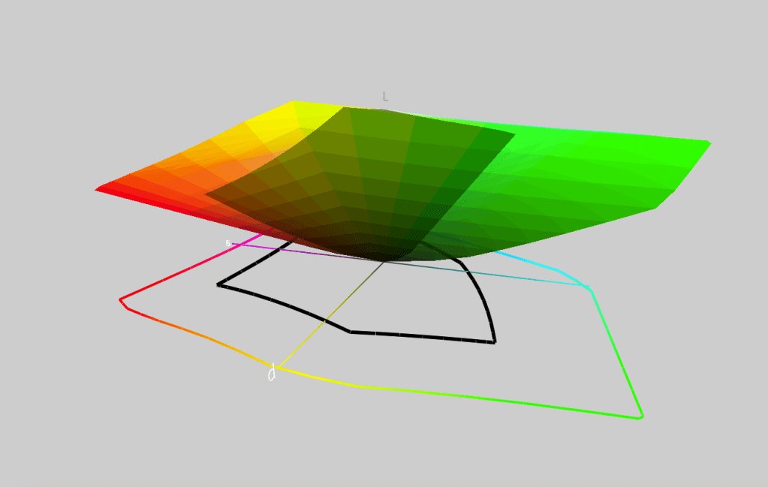
Task: Click the orange segment of the colored outline
Action: click(195, 338)
